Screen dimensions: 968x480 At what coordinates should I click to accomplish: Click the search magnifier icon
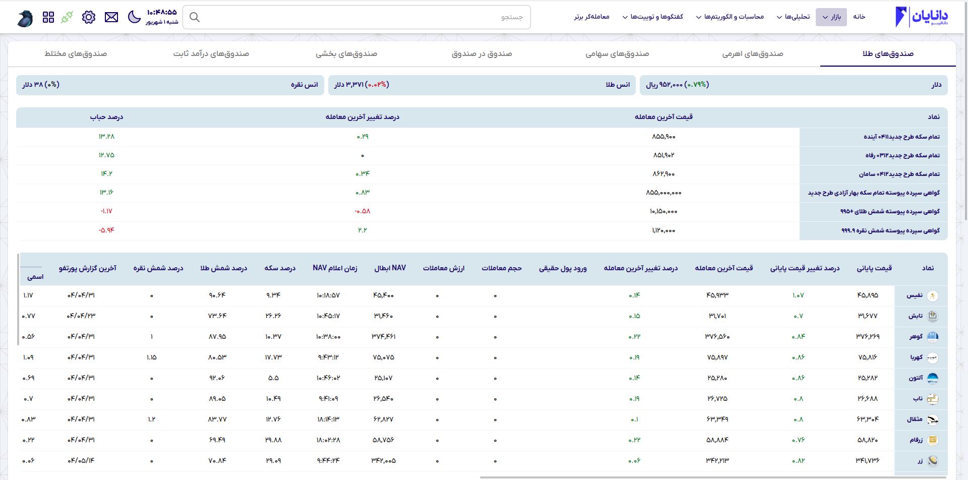pyautogui.click(x=195, y=17)
